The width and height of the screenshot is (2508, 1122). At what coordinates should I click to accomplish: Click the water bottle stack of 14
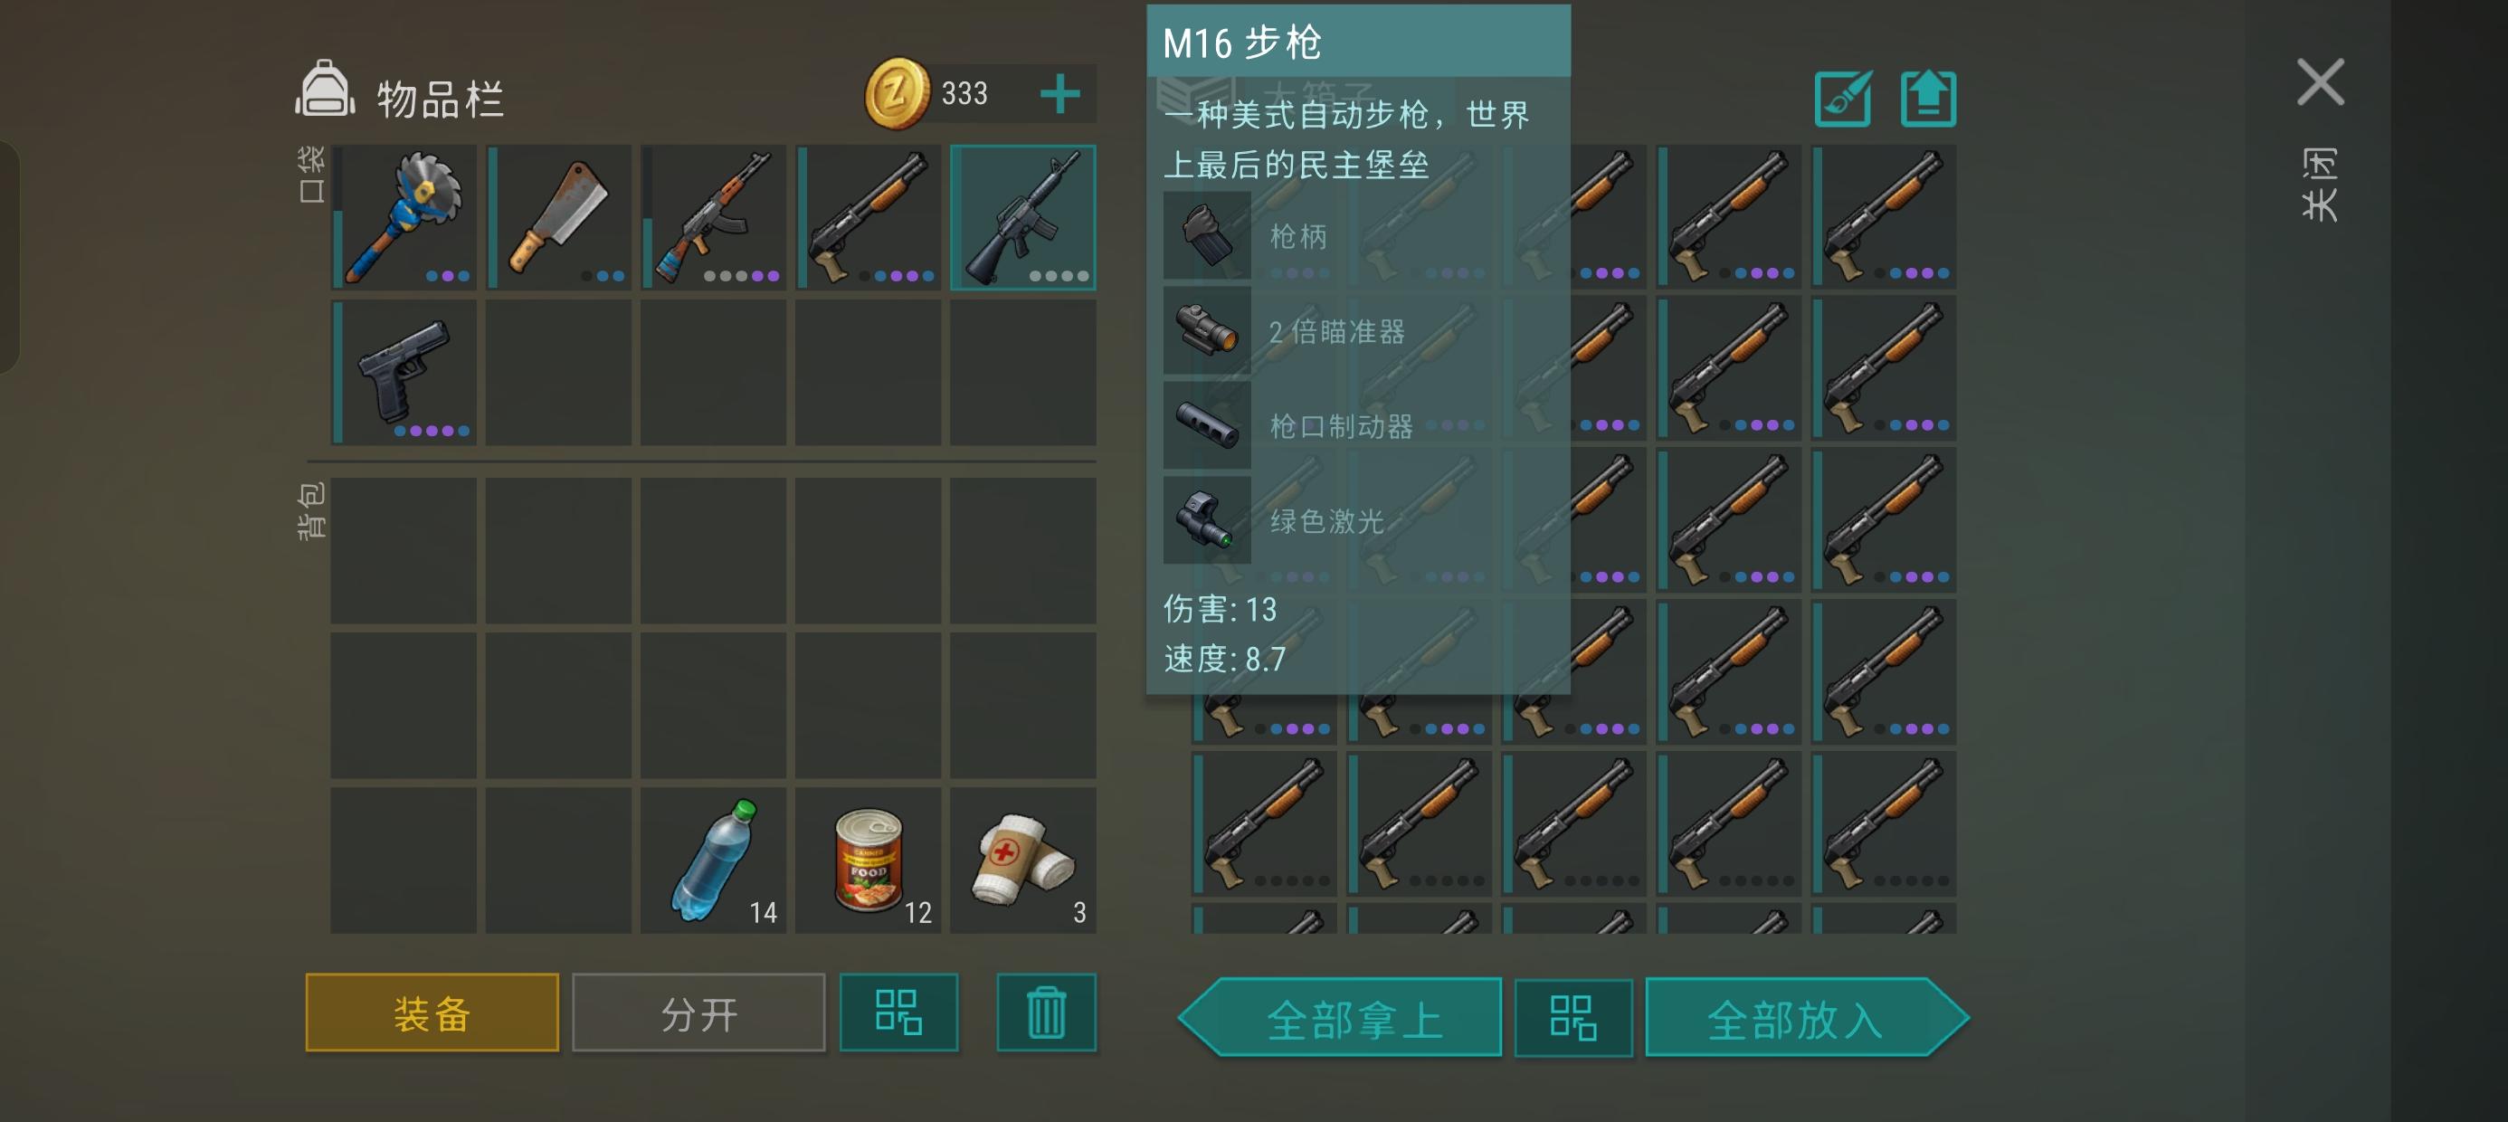[714, 860]
